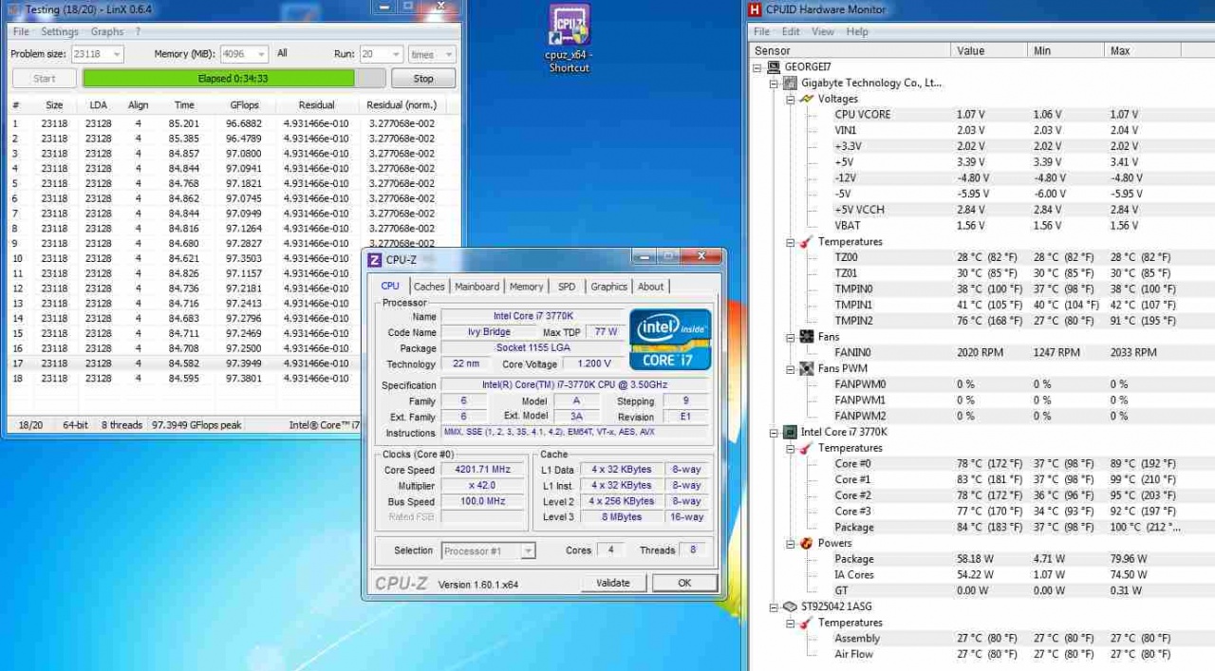This screenshot has height=671, width=1215.
Task: Click the thermometer icon beside Gigabyte Temperatures
Action: [x=808, y=242]
